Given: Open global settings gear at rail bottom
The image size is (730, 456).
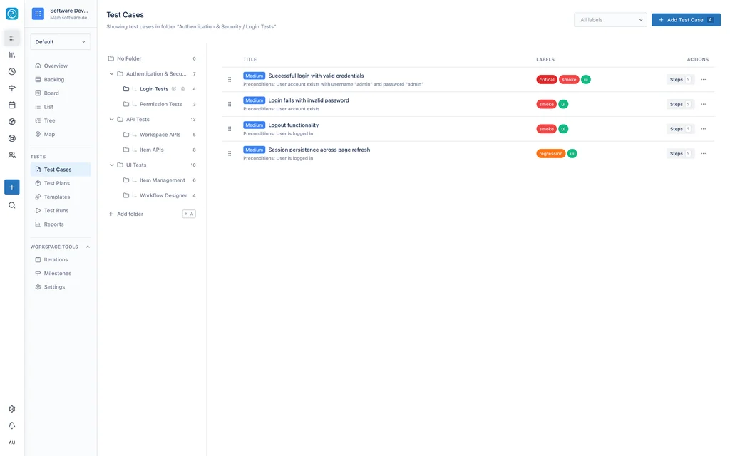Looking at the screenshot, I should pyautogui.click(x=11, y=409).
